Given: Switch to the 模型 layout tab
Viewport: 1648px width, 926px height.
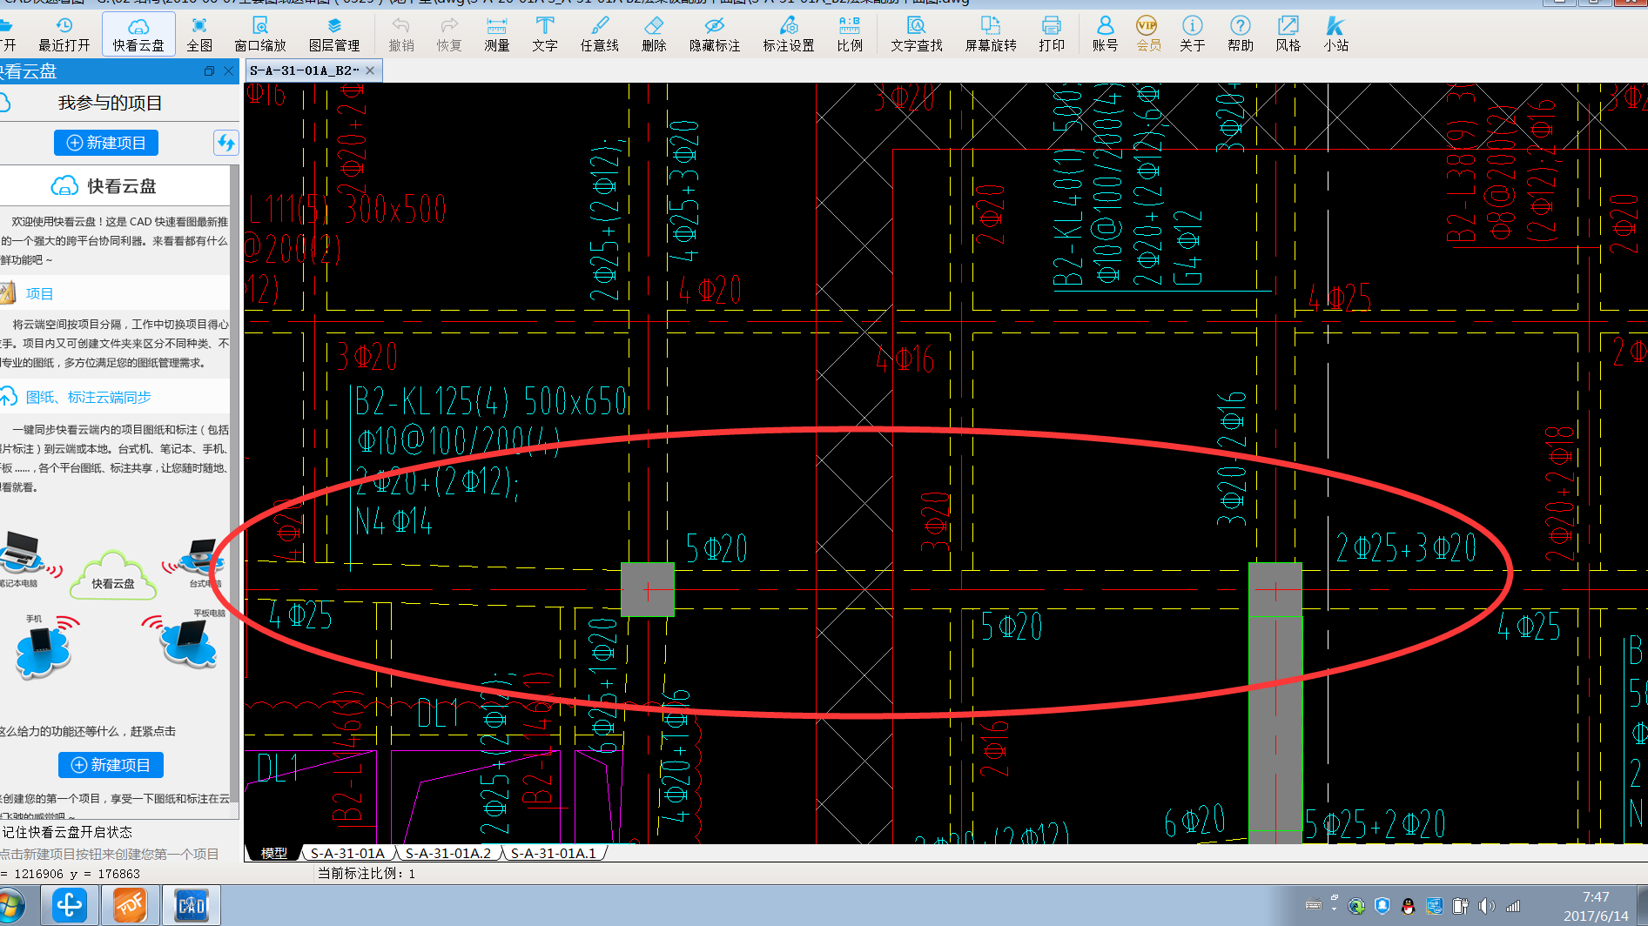Looking at the screenshot, I should 274,853.
